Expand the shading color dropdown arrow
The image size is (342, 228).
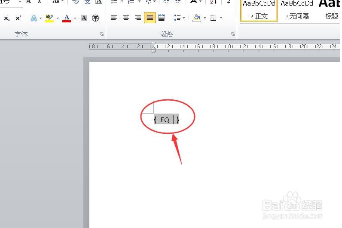coord(205,18)
